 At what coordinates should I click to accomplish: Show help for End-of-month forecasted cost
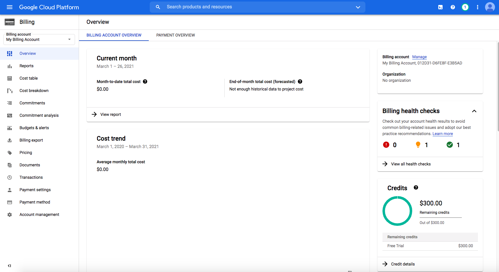[300, 81]
